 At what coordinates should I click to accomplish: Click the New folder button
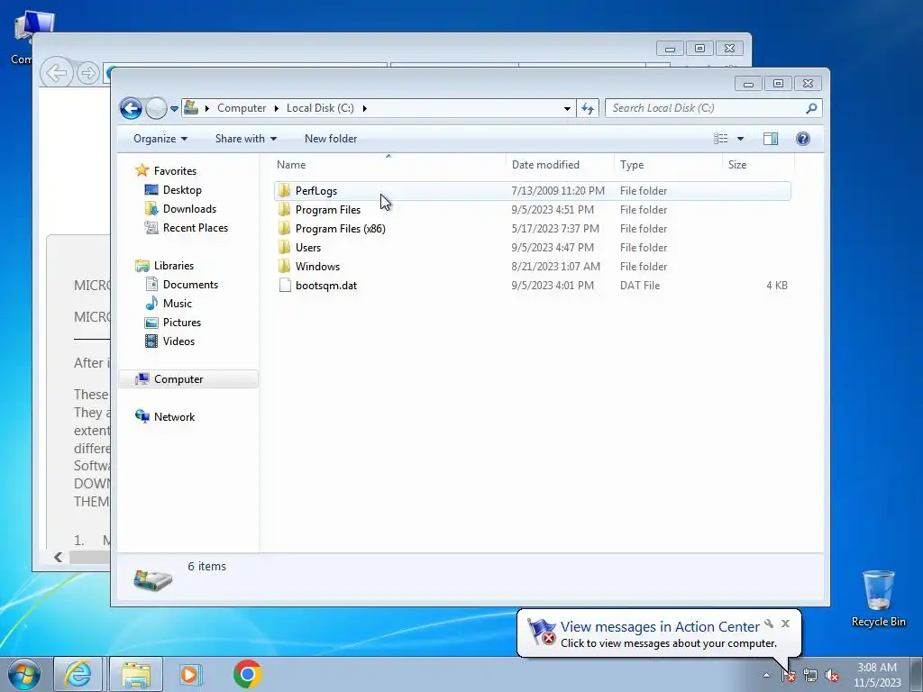331,139
